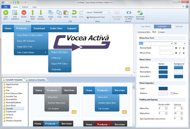190x129 pixels.
Task: Click the Background Color button
Action: [x=96, y=17]
